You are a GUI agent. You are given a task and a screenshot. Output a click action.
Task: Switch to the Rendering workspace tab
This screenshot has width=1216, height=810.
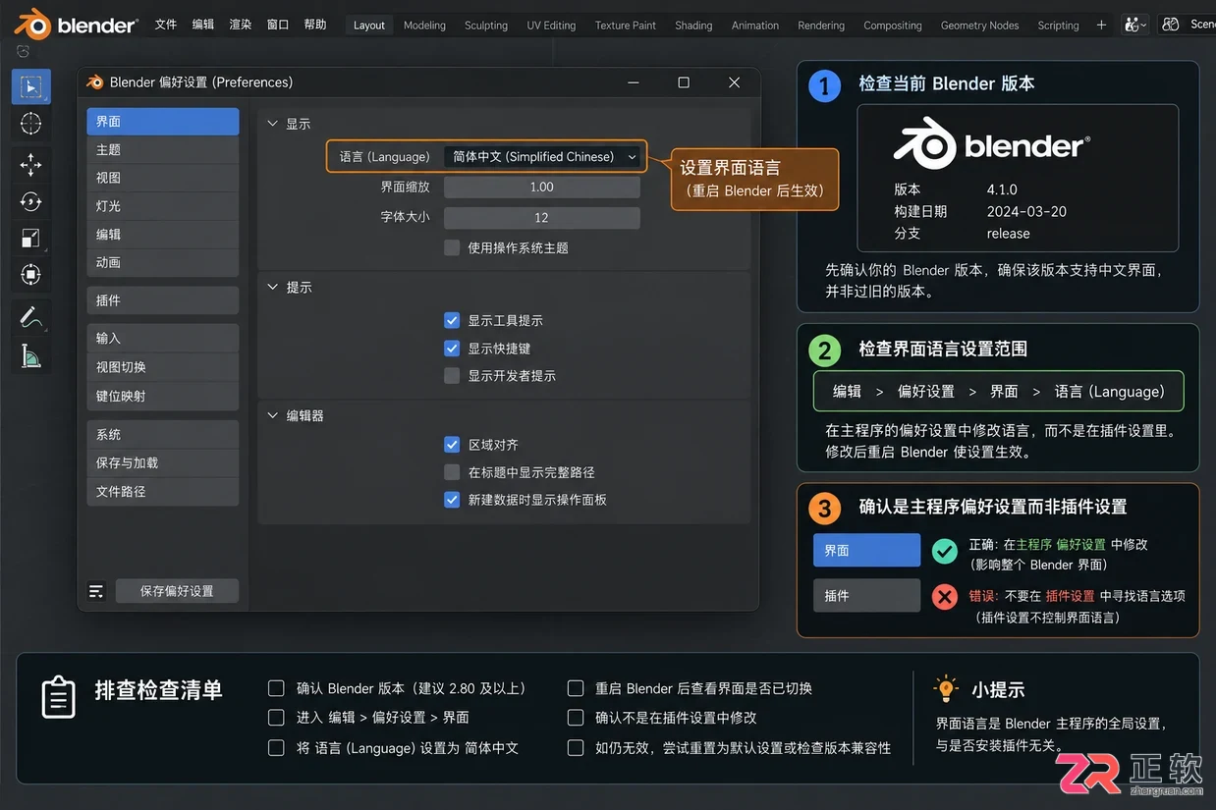pyautogui.click(x=821, y=26)
